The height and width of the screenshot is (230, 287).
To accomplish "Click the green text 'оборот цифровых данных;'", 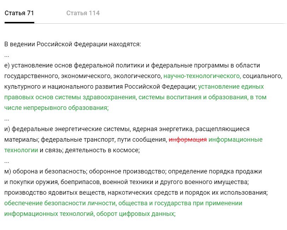I will pos(136,214).
